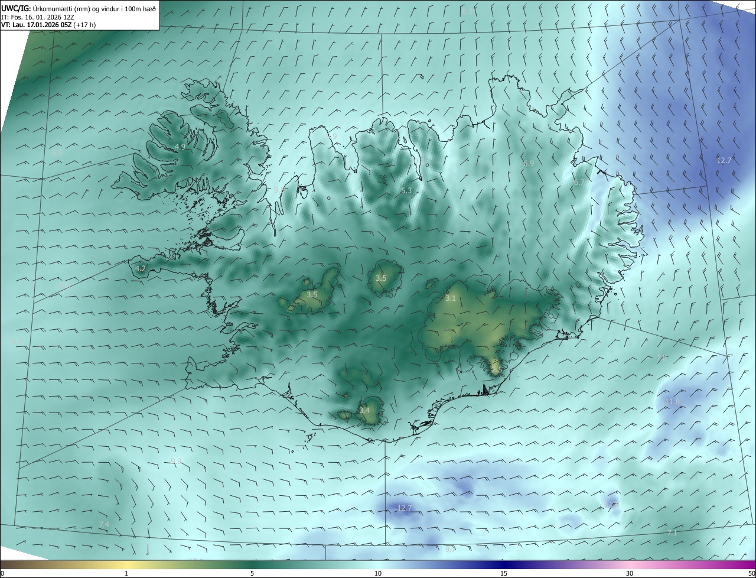Click the 11.8 value over the southeast sea
Screen dimensions: 756x578
[672, 402]
